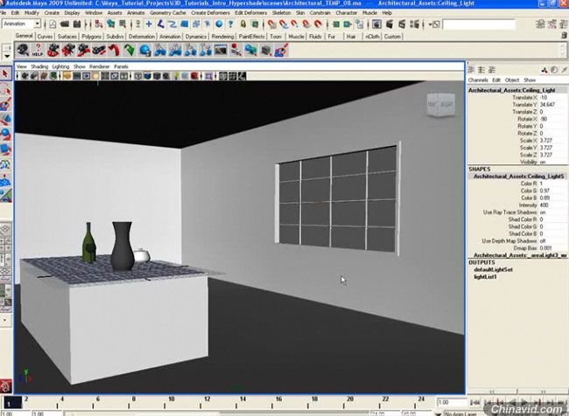Open the Skeleton menu
The height and width of the screenshot is (416, 569).
pyautogui.click(x=281, y=13)
